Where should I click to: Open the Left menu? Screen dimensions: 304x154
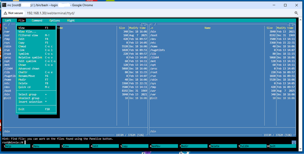tap(8, 20)
